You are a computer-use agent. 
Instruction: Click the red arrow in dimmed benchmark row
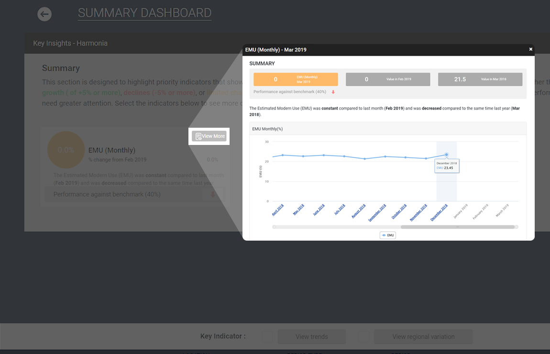click(213, 194)
